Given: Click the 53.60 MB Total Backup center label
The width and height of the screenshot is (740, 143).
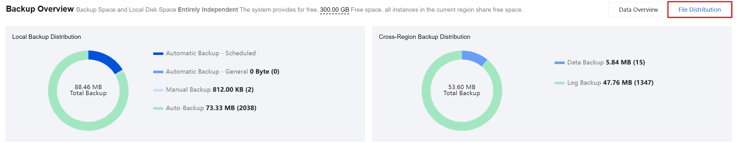Looking at the screenshot, I should coord(462,90).
